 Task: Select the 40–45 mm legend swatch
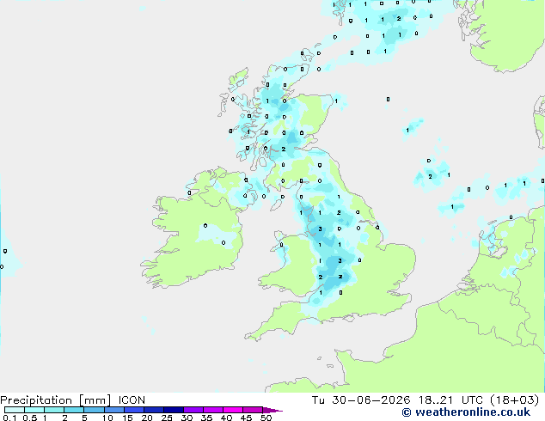point(233,410)
